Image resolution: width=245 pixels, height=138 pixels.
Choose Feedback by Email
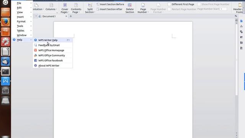[53, 45]
